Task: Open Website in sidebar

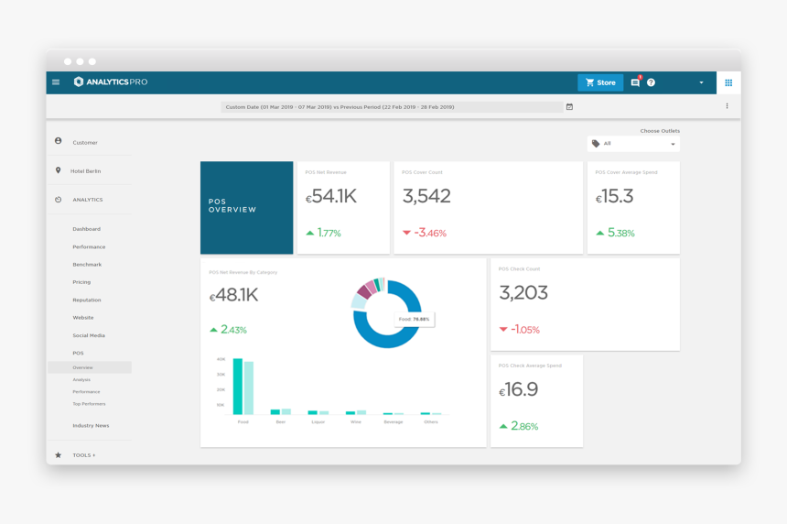Action: (x=82, y=318)
